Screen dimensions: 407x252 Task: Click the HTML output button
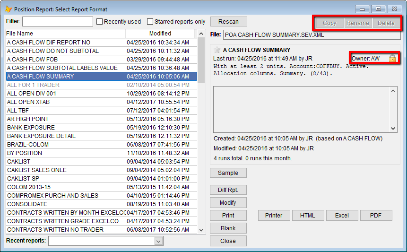pos(308,216)
